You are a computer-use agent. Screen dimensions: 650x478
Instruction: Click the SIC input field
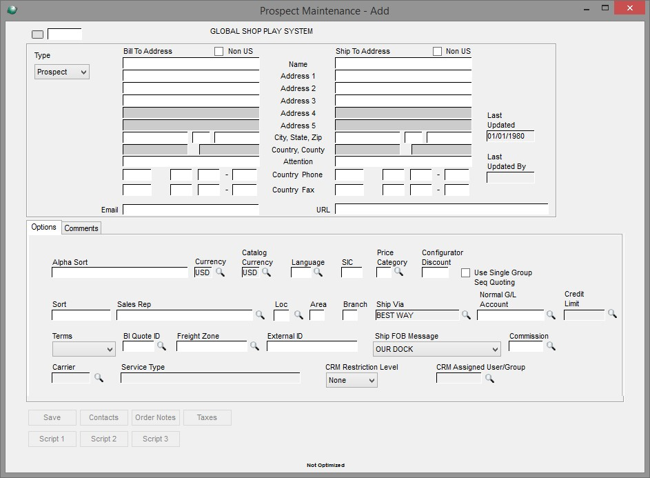352,272
